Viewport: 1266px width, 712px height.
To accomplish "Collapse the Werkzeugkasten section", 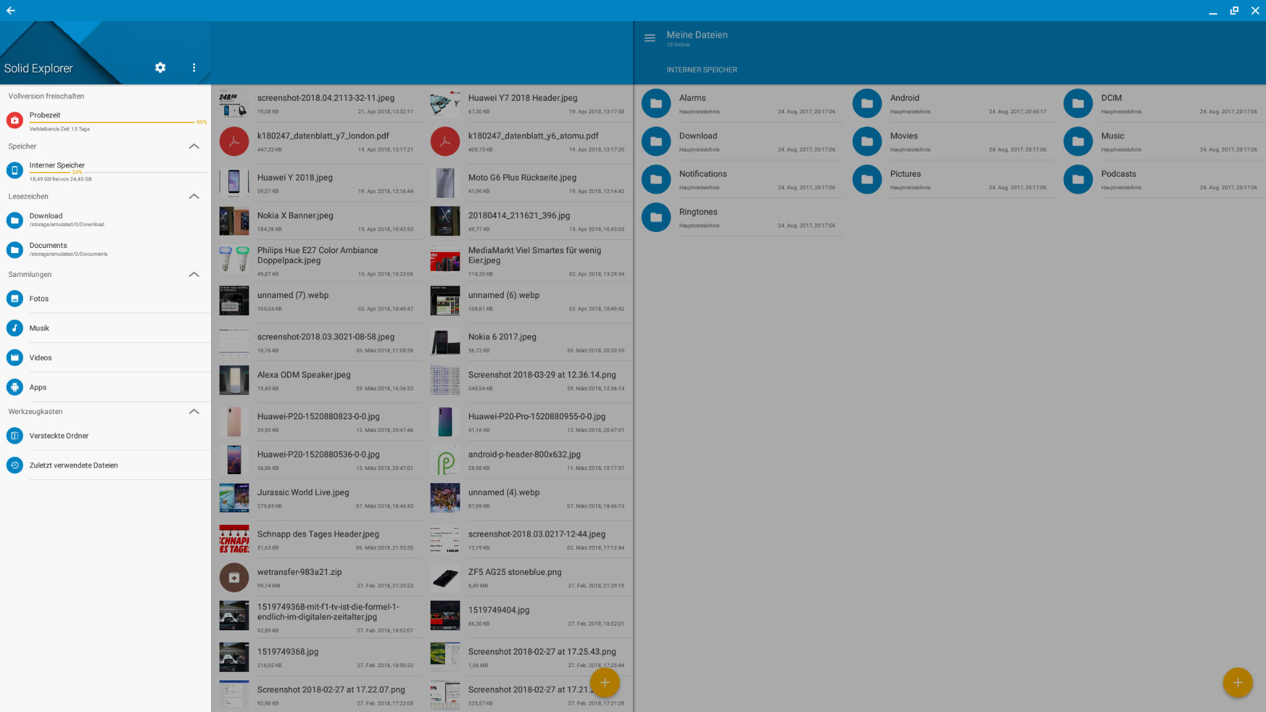I will tap(194, 411).
